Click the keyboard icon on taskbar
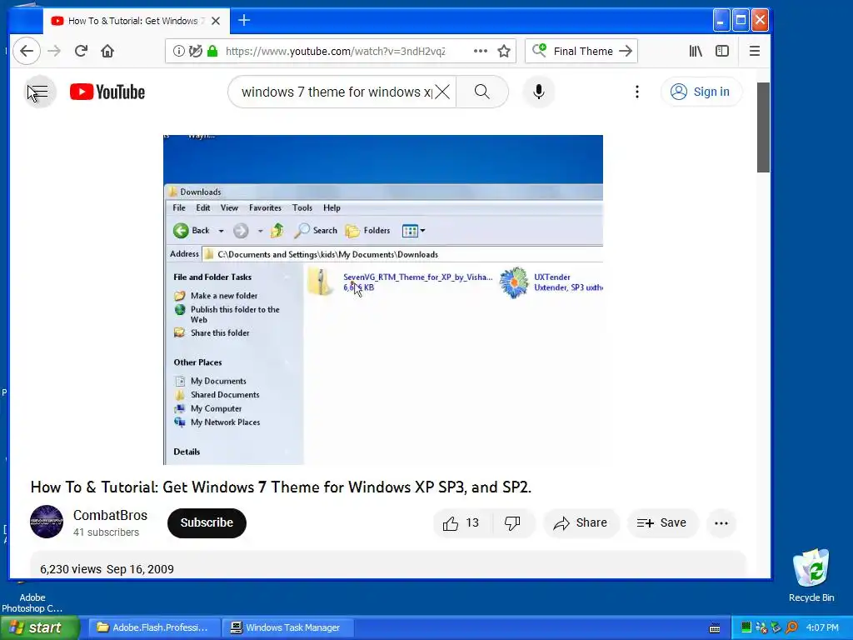The image size is (853, 640). click(715, 628)
